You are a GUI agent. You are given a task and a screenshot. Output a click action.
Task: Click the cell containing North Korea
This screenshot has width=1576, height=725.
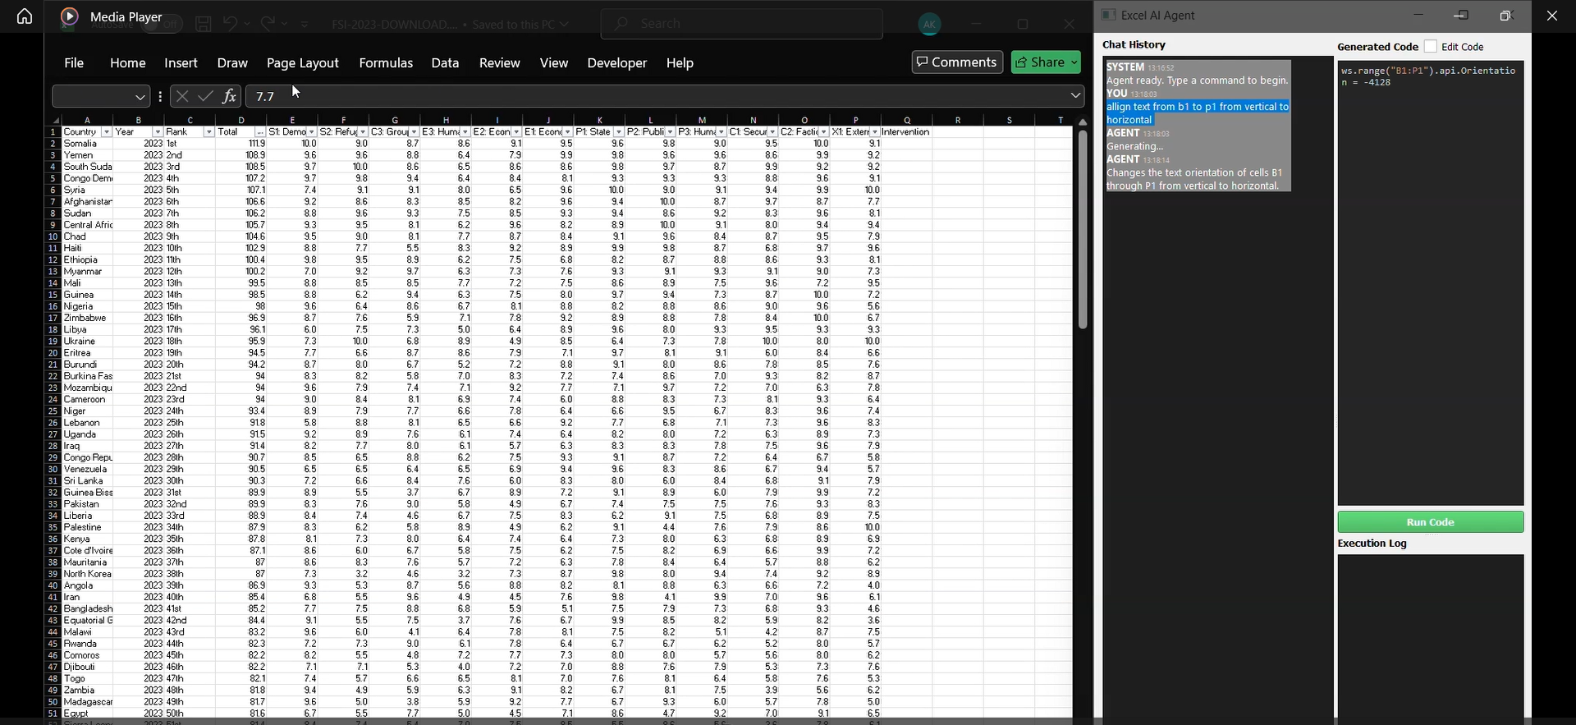tap(87, 574)
